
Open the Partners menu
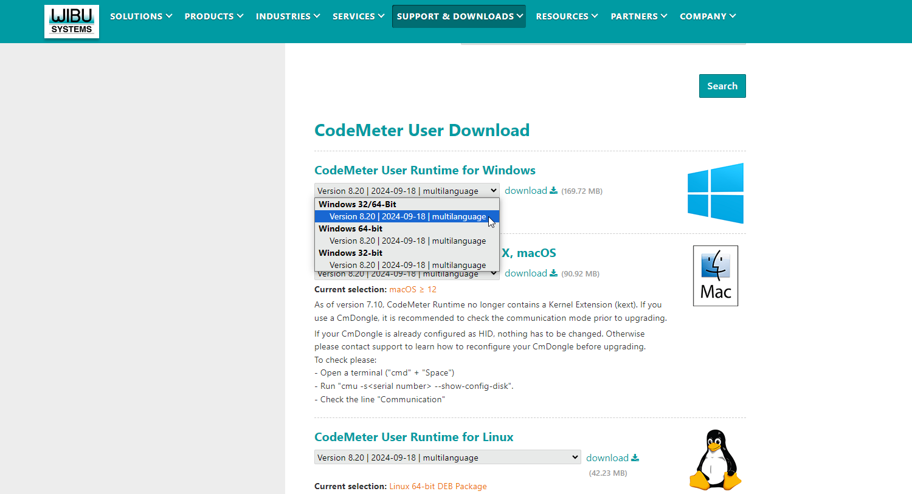pyautogui.click(x=639, y=16)
